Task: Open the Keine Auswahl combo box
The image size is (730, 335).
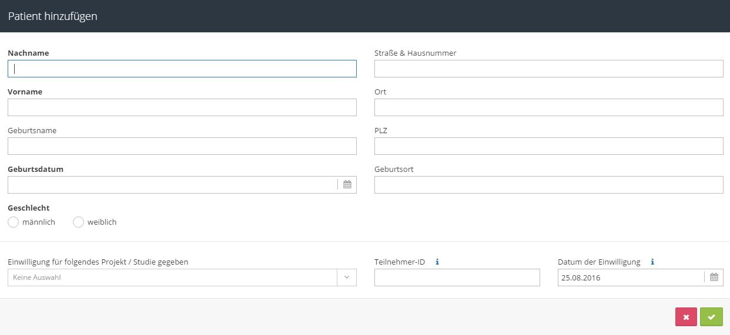Action: 182,278
